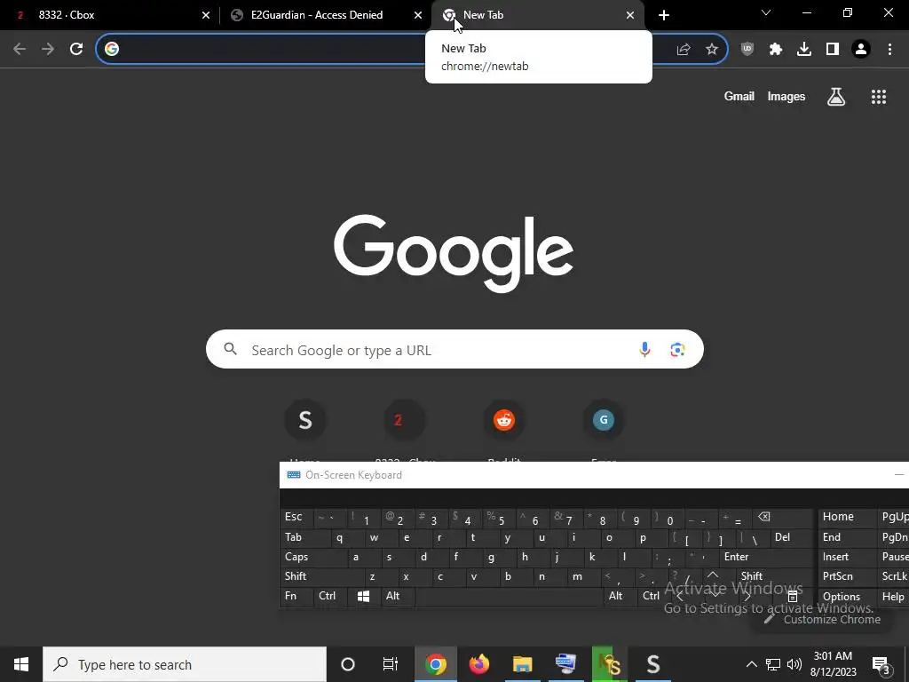Open the volume speaker tray icon
This screenshot has width=909, height=682.
click(794, 664)
